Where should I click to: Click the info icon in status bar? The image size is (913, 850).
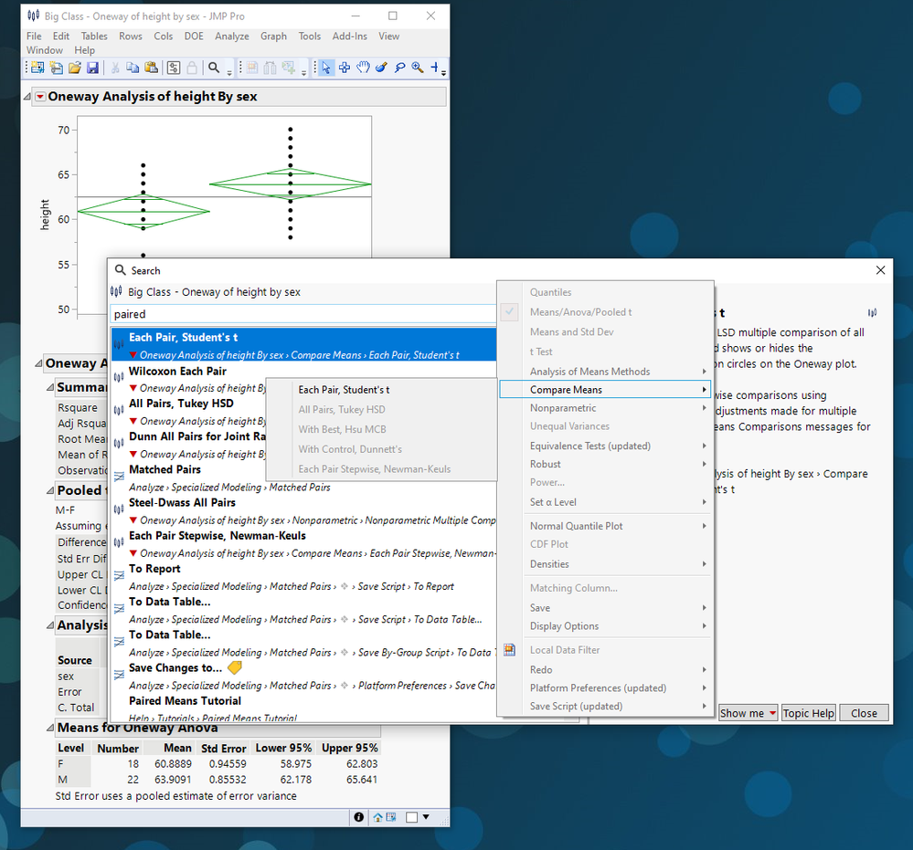click(x=358, y=817)
